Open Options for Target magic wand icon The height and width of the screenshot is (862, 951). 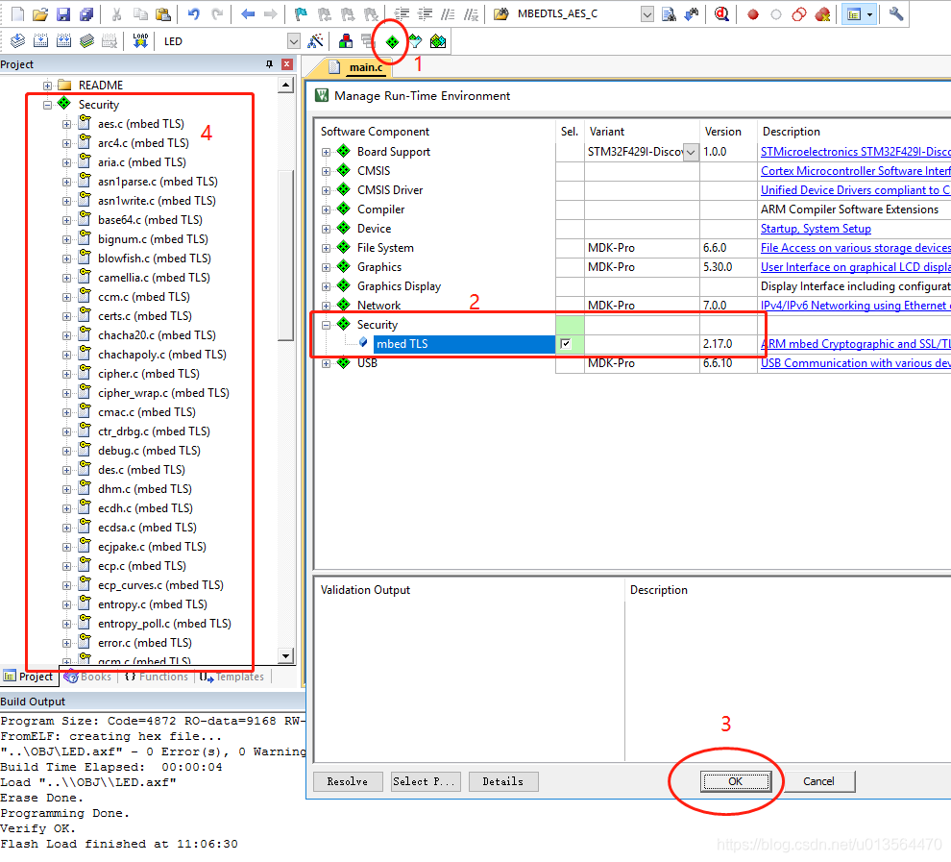[315, 41]
